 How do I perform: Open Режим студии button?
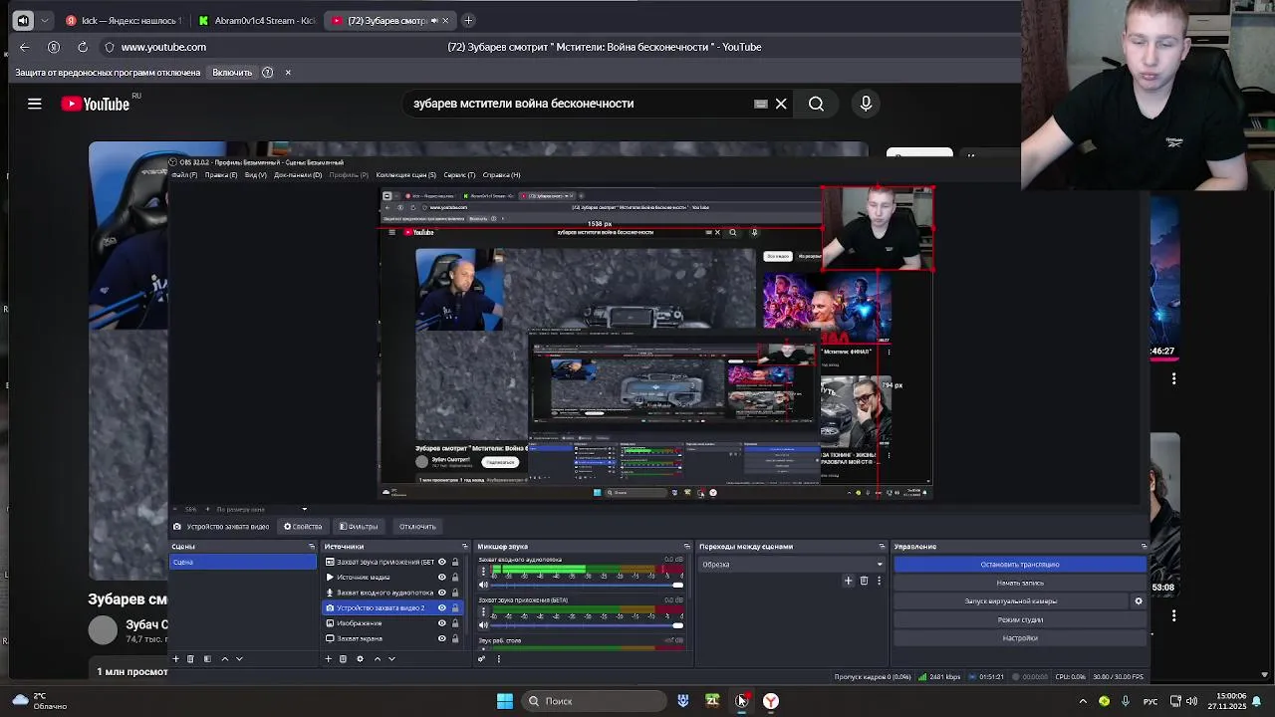(x=1020, y=619)
